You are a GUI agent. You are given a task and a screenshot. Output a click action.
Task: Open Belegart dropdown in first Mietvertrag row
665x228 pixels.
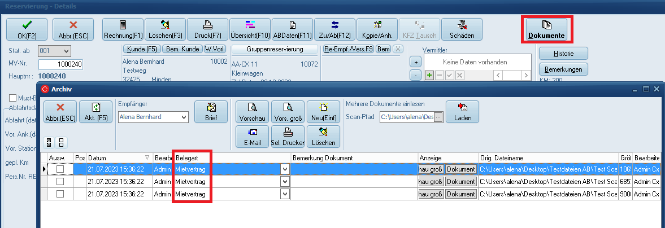point(284,169)
